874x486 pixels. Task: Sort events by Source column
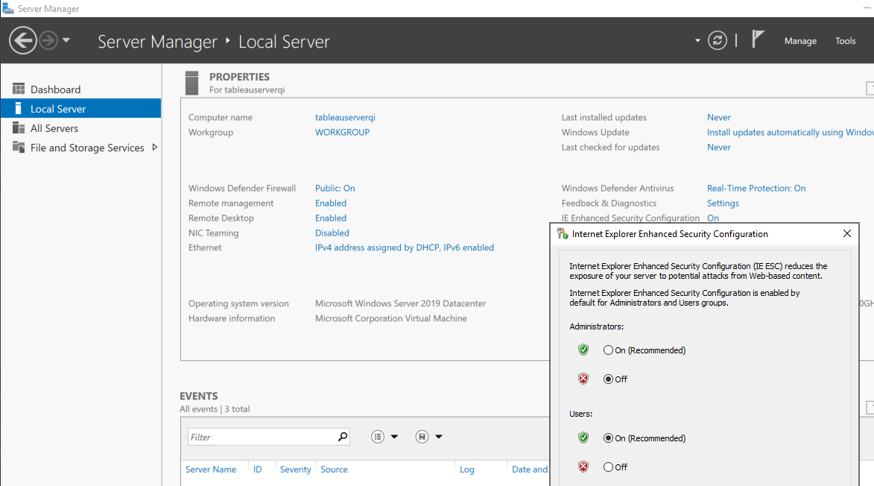334,470
